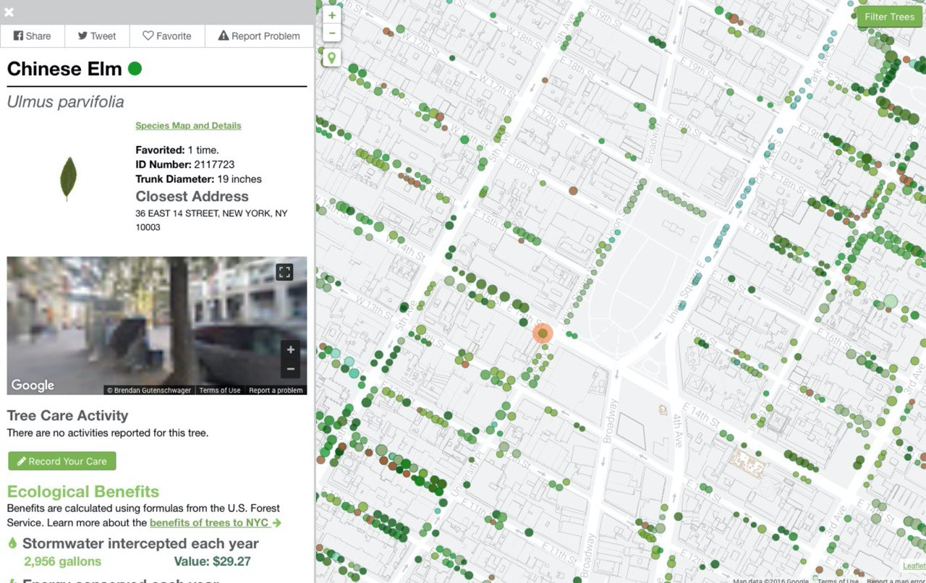Zoom out on street view photo
This screenshot has width=926, height=583.
290,369
